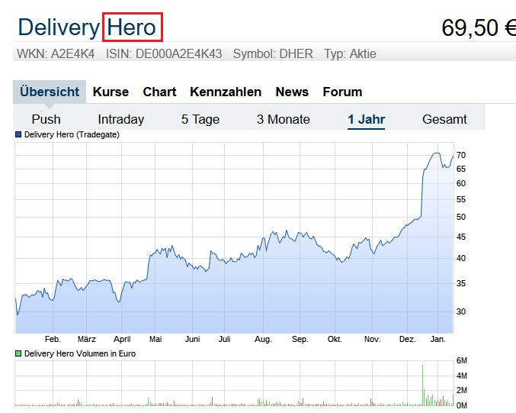Click the Delivery Hero page title
516x413 pixels.
(87, 27)
